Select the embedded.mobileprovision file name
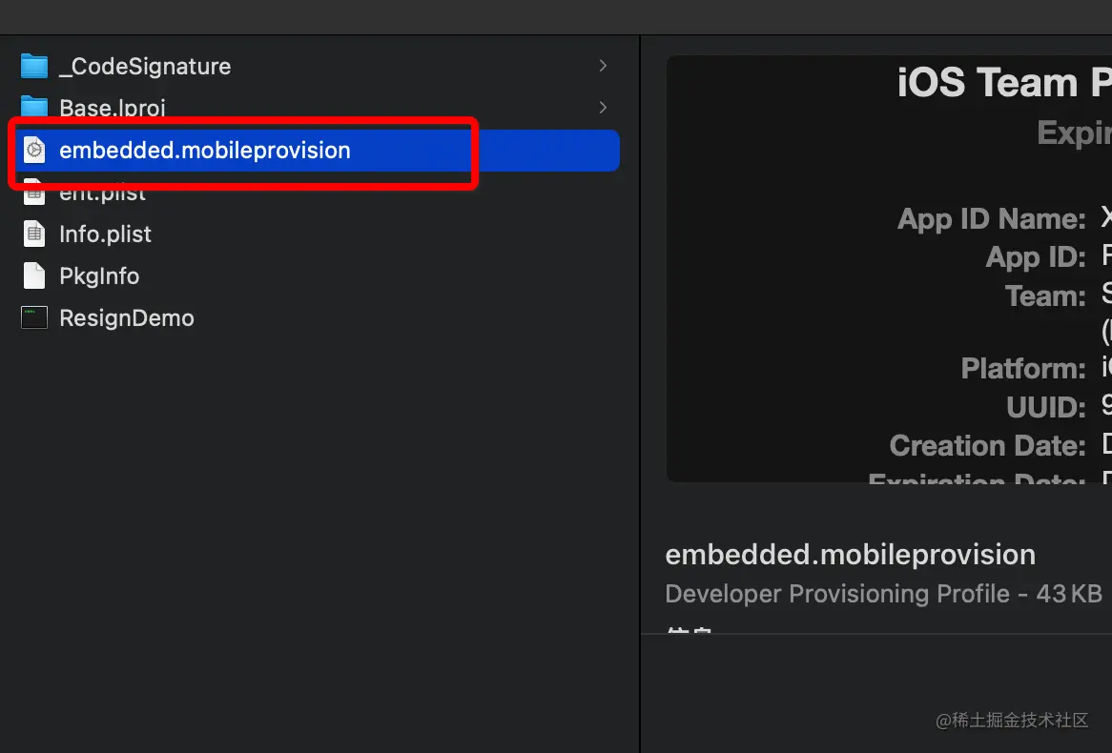Image resolution: width=1112 pixels, height=753 pixels. pyautogui.click(x=204, y=151)
